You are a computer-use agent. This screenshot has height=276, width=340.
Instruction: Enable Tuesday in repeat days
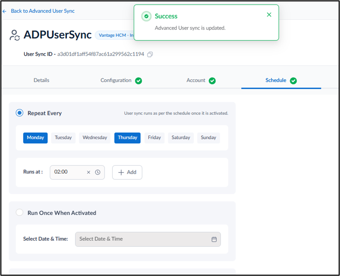coord(63,138)
